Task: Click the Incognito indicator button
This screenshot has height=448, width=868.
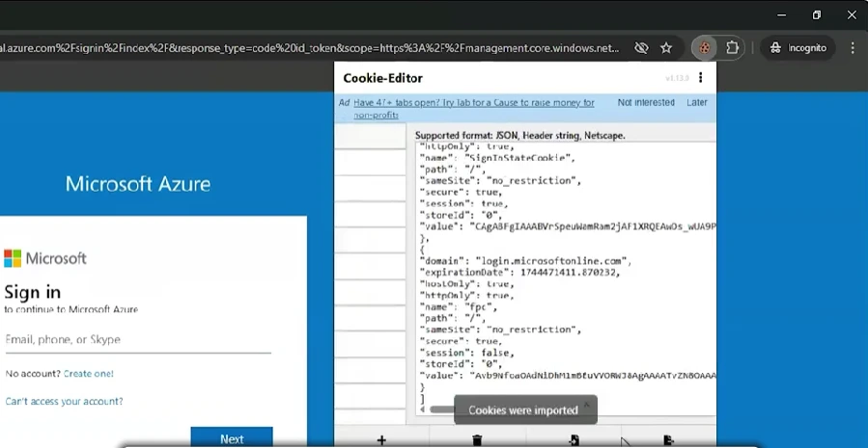Action: [798, 48]
